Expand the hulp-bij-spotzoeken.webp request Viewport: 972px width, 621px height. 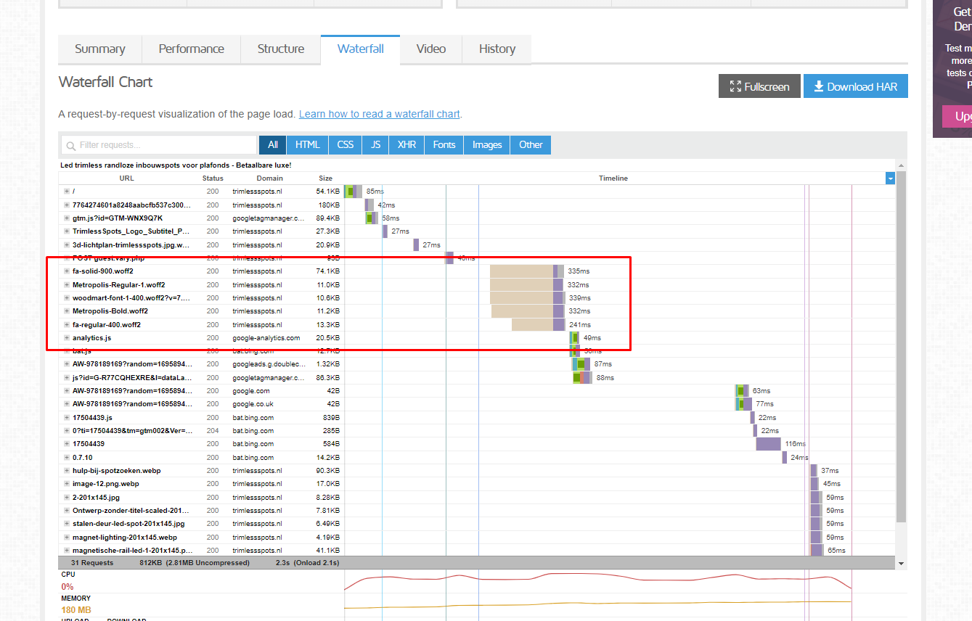(67, 471)
